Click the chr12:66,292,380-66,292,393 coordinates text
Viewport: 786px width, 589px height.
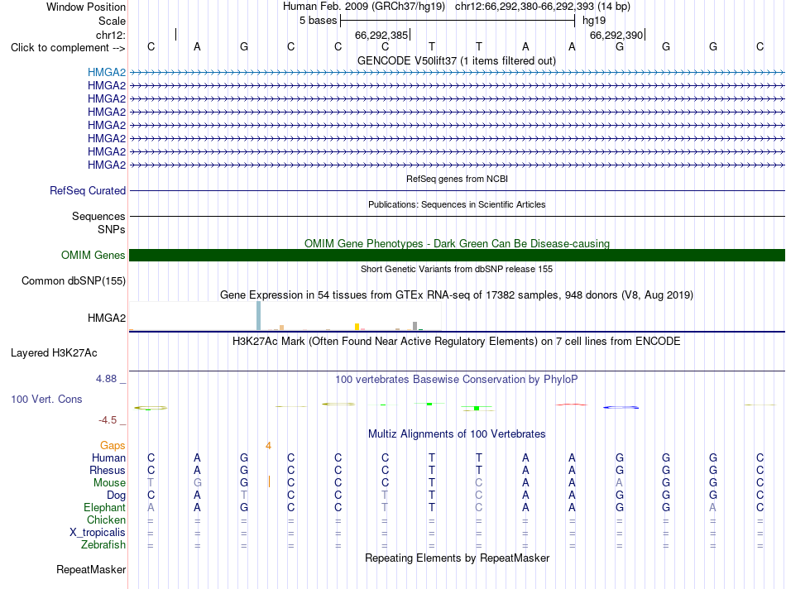[525, 7]
